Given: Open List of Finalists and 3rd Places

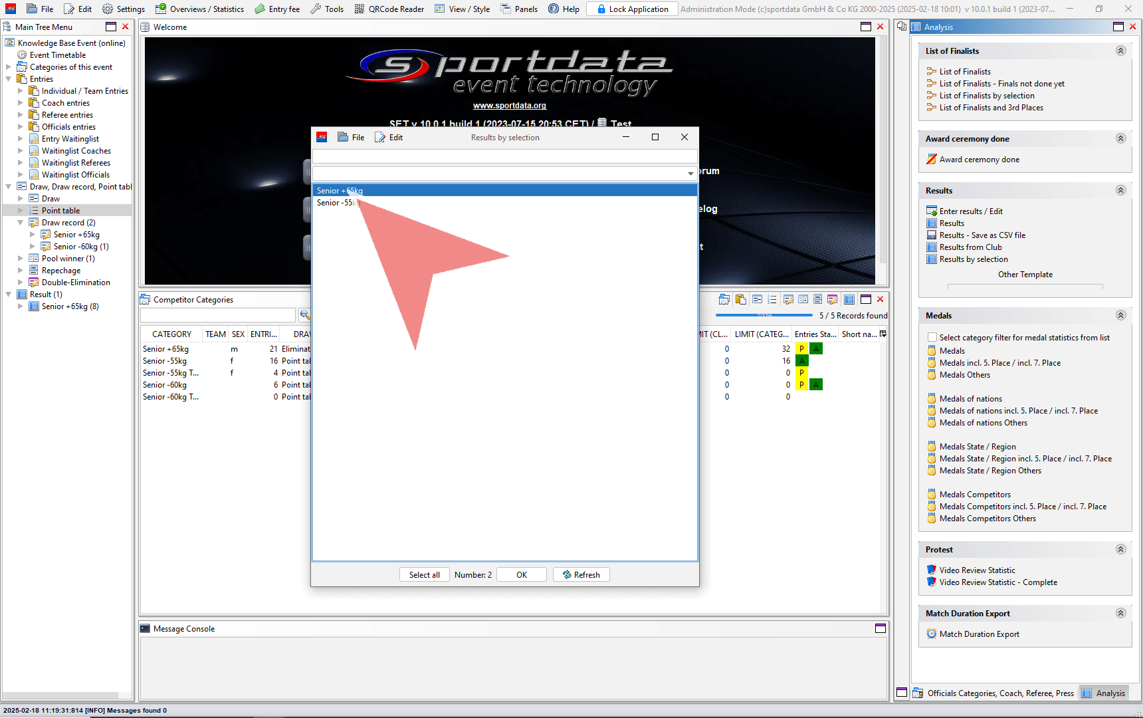Looking at the screenshot, I should pyautogui.click(x=991, y=108).
